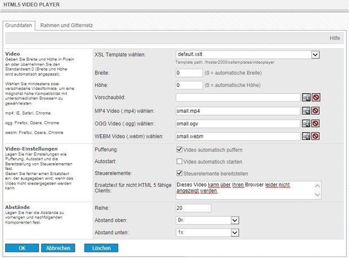The width and height of the screenshot is (349, 258).
Task: Remove the selected small.webm video
Action: [315, 136]
